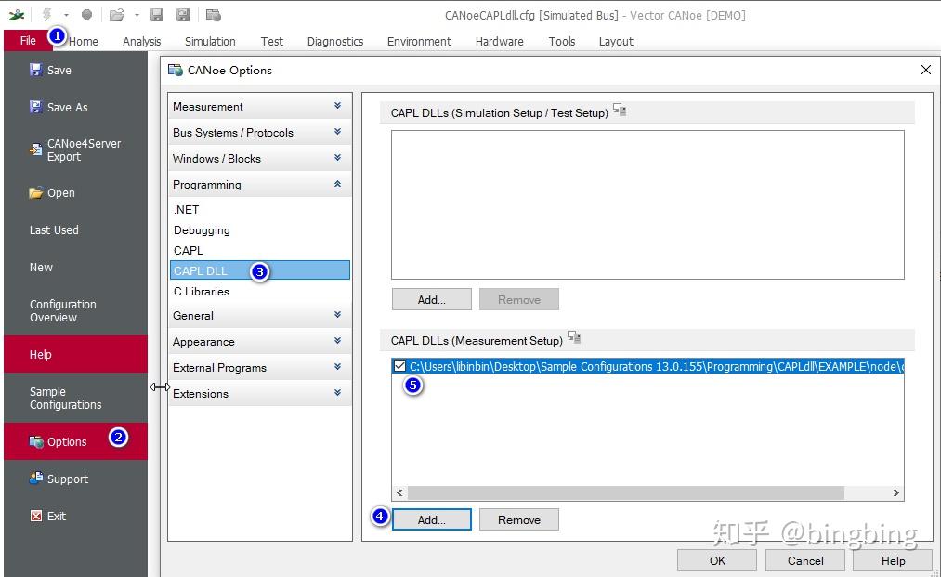Viewport: 941px width, 577px height.
Task: Click the save floppy icon in quick toolbar
Action: pos(157,15)
